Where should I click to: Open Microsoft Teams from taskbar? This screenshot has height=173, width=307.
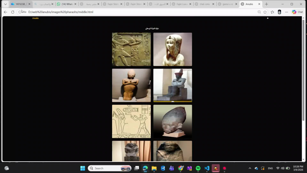(x=172, y=168)
